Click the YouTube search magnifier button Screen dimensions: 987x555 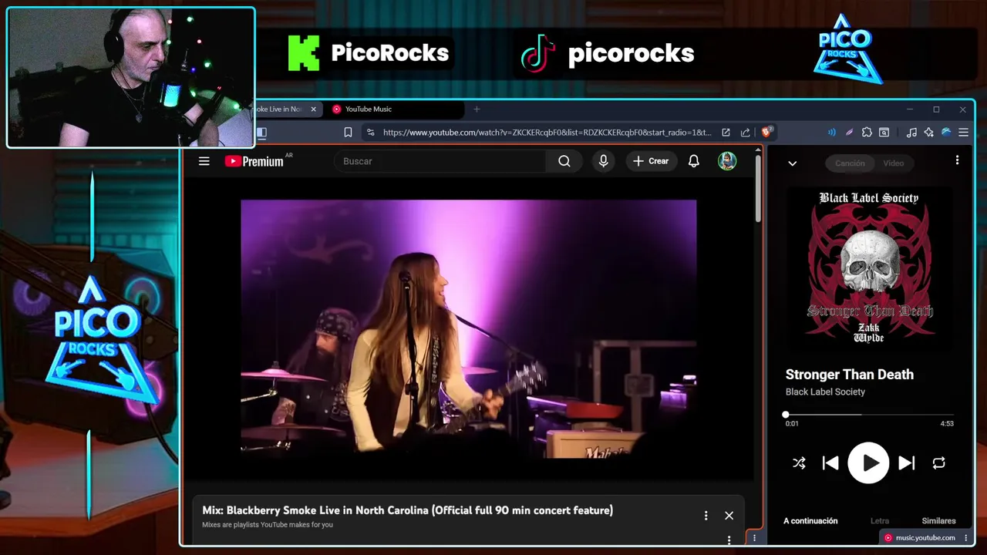pyautogui.click(x=564, y=161)
